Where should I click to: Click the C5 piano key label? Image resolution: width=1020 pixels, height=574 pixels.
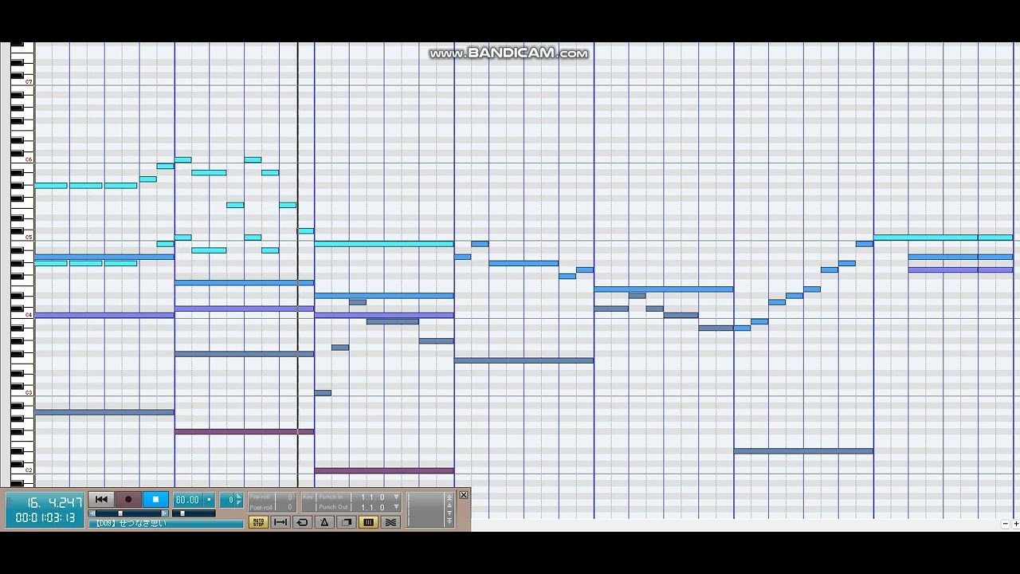click(29, 238)
